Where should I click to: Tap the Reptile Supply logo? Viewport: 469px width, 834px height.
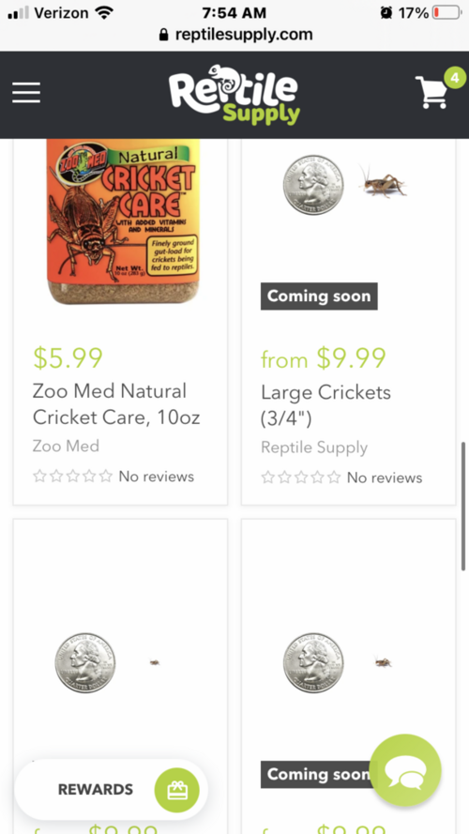pyautogui.click(x=234, y=95)
